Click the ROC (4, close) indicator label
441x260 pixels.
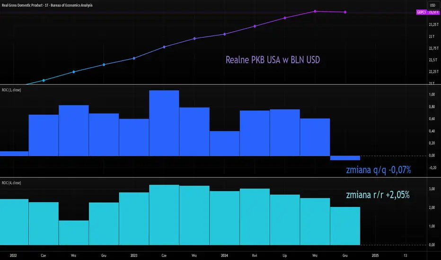(x=11, y=182)
